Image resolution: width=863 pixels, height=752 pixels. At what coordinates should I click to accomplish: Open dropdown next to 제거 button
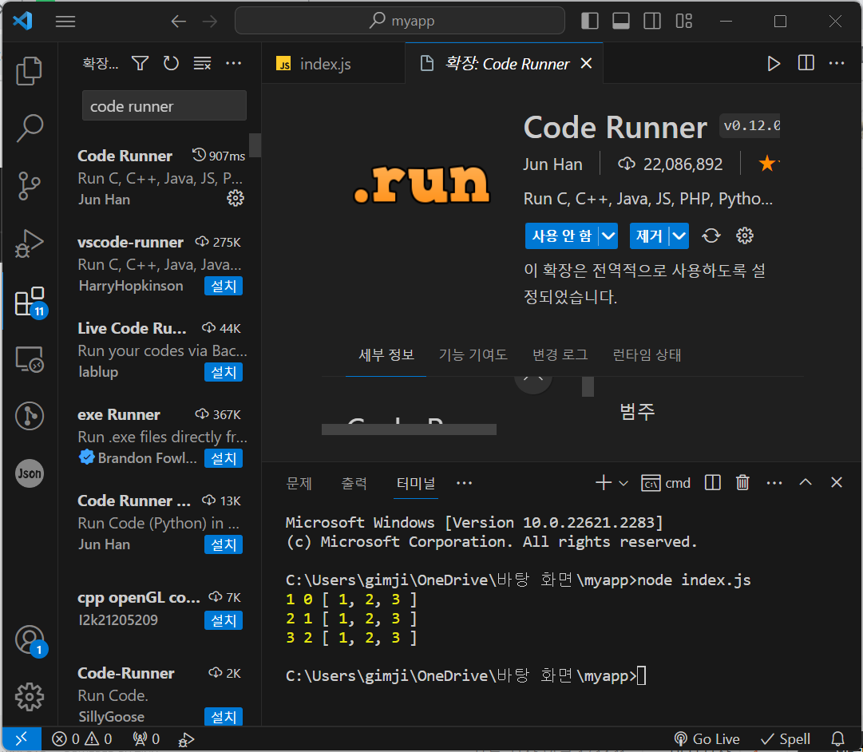pos(679,236)
